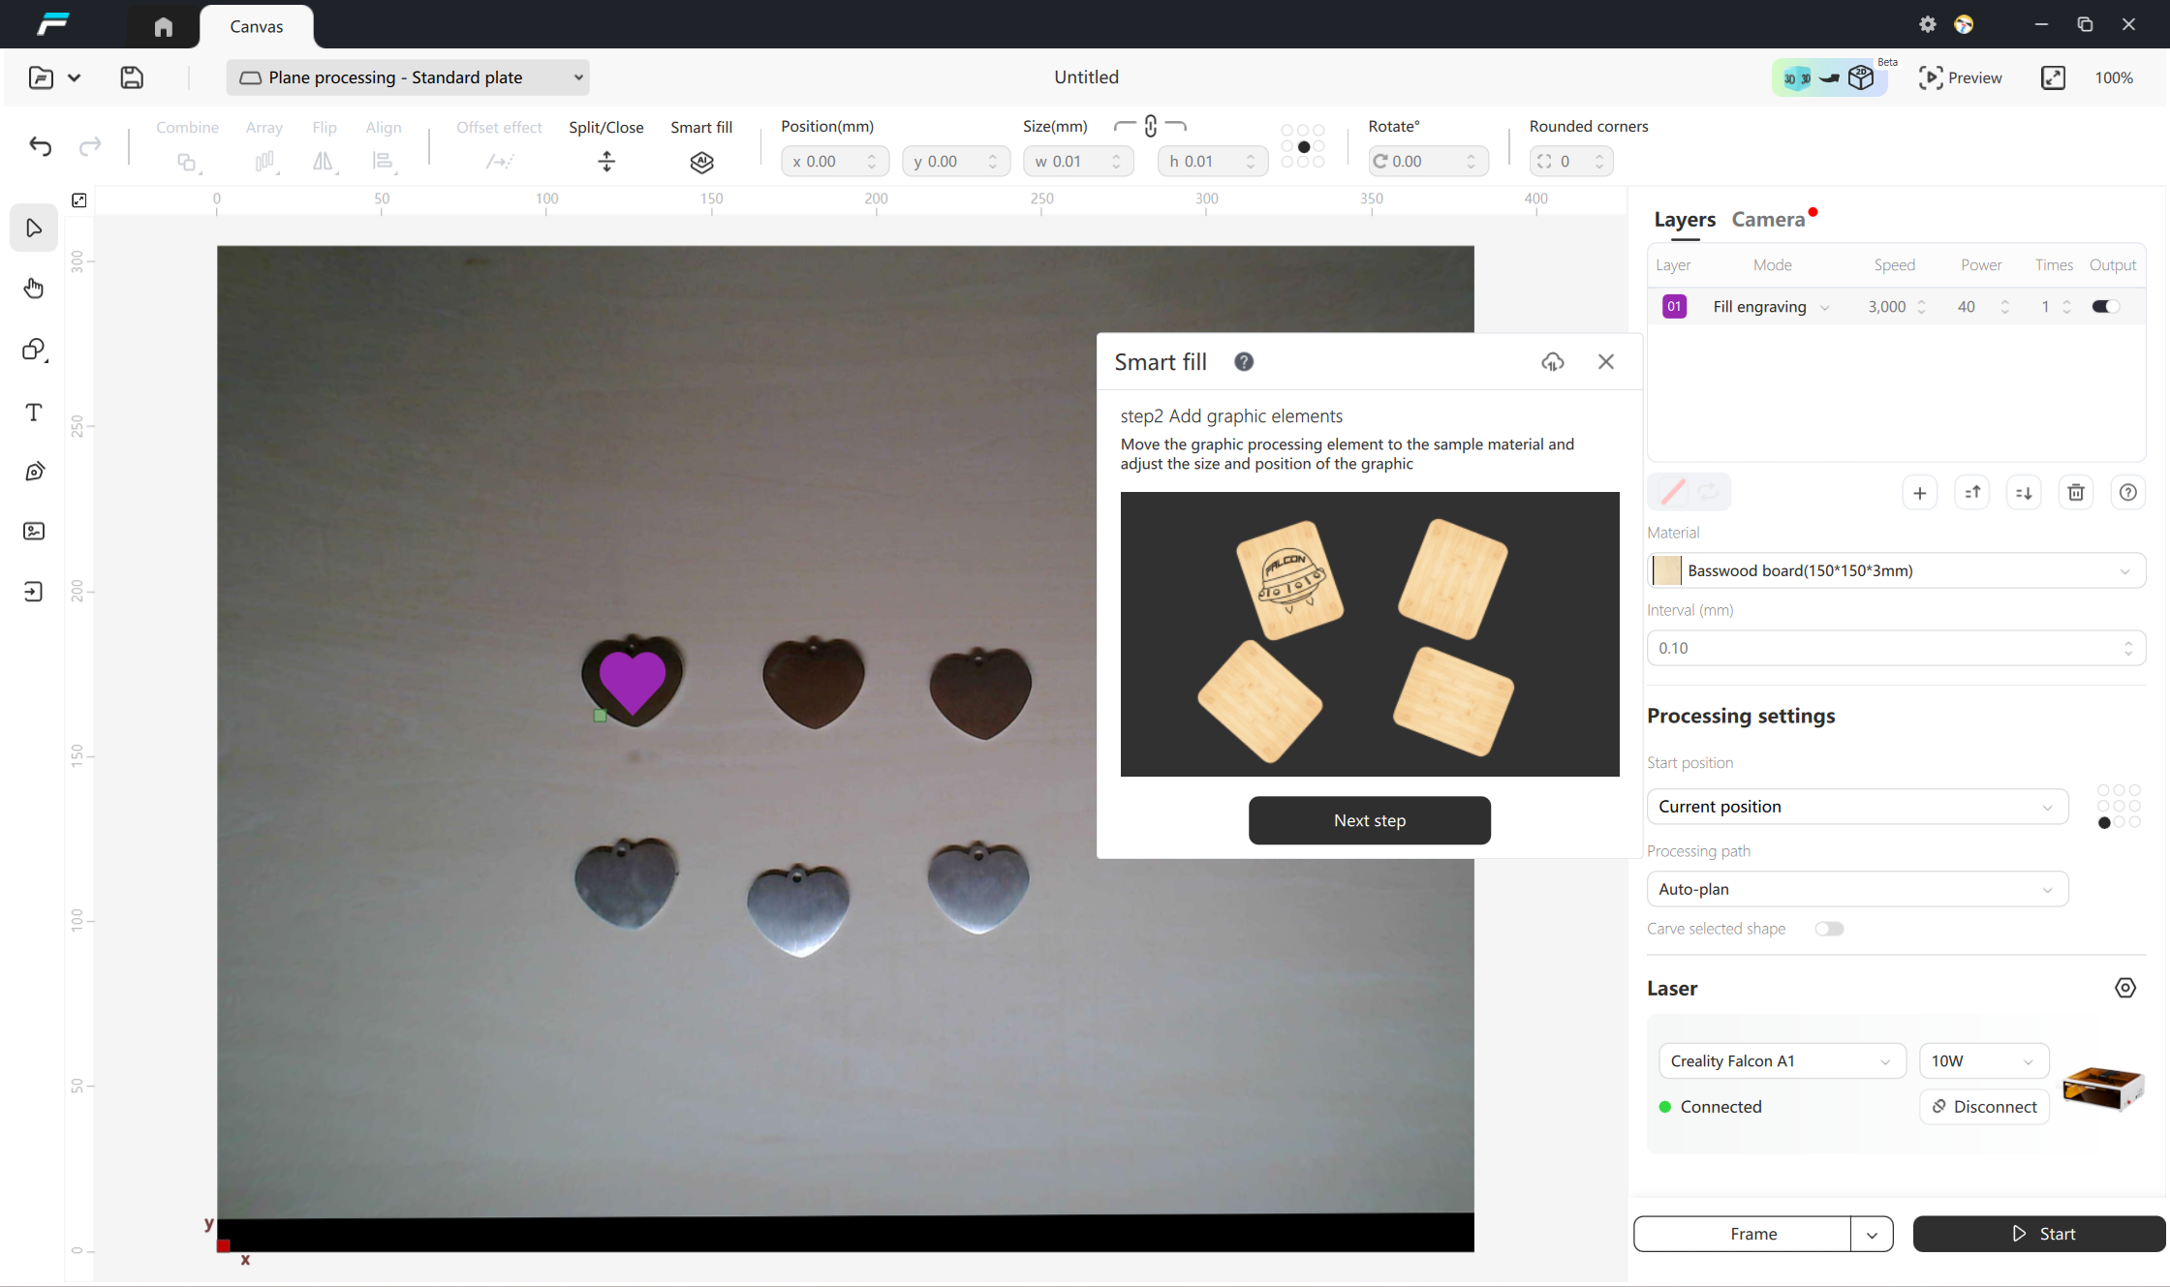This screenshot has height=1287, width=2170.
Task: Open laser settings hexagon icon
Action: pos(2125,988)
